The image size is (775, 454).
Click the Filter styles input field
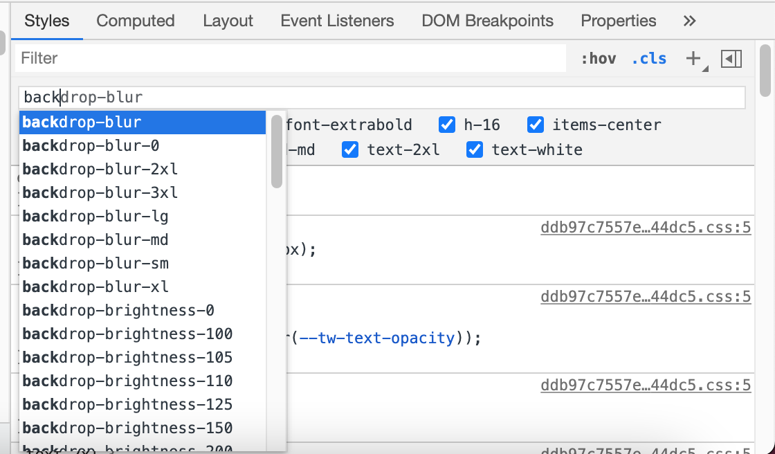click(x=291, y=59)
